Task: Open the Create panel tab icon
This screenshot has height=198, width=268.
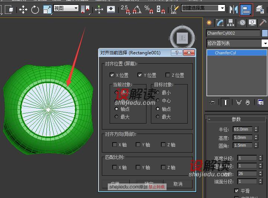Action: tap(209, 23)
